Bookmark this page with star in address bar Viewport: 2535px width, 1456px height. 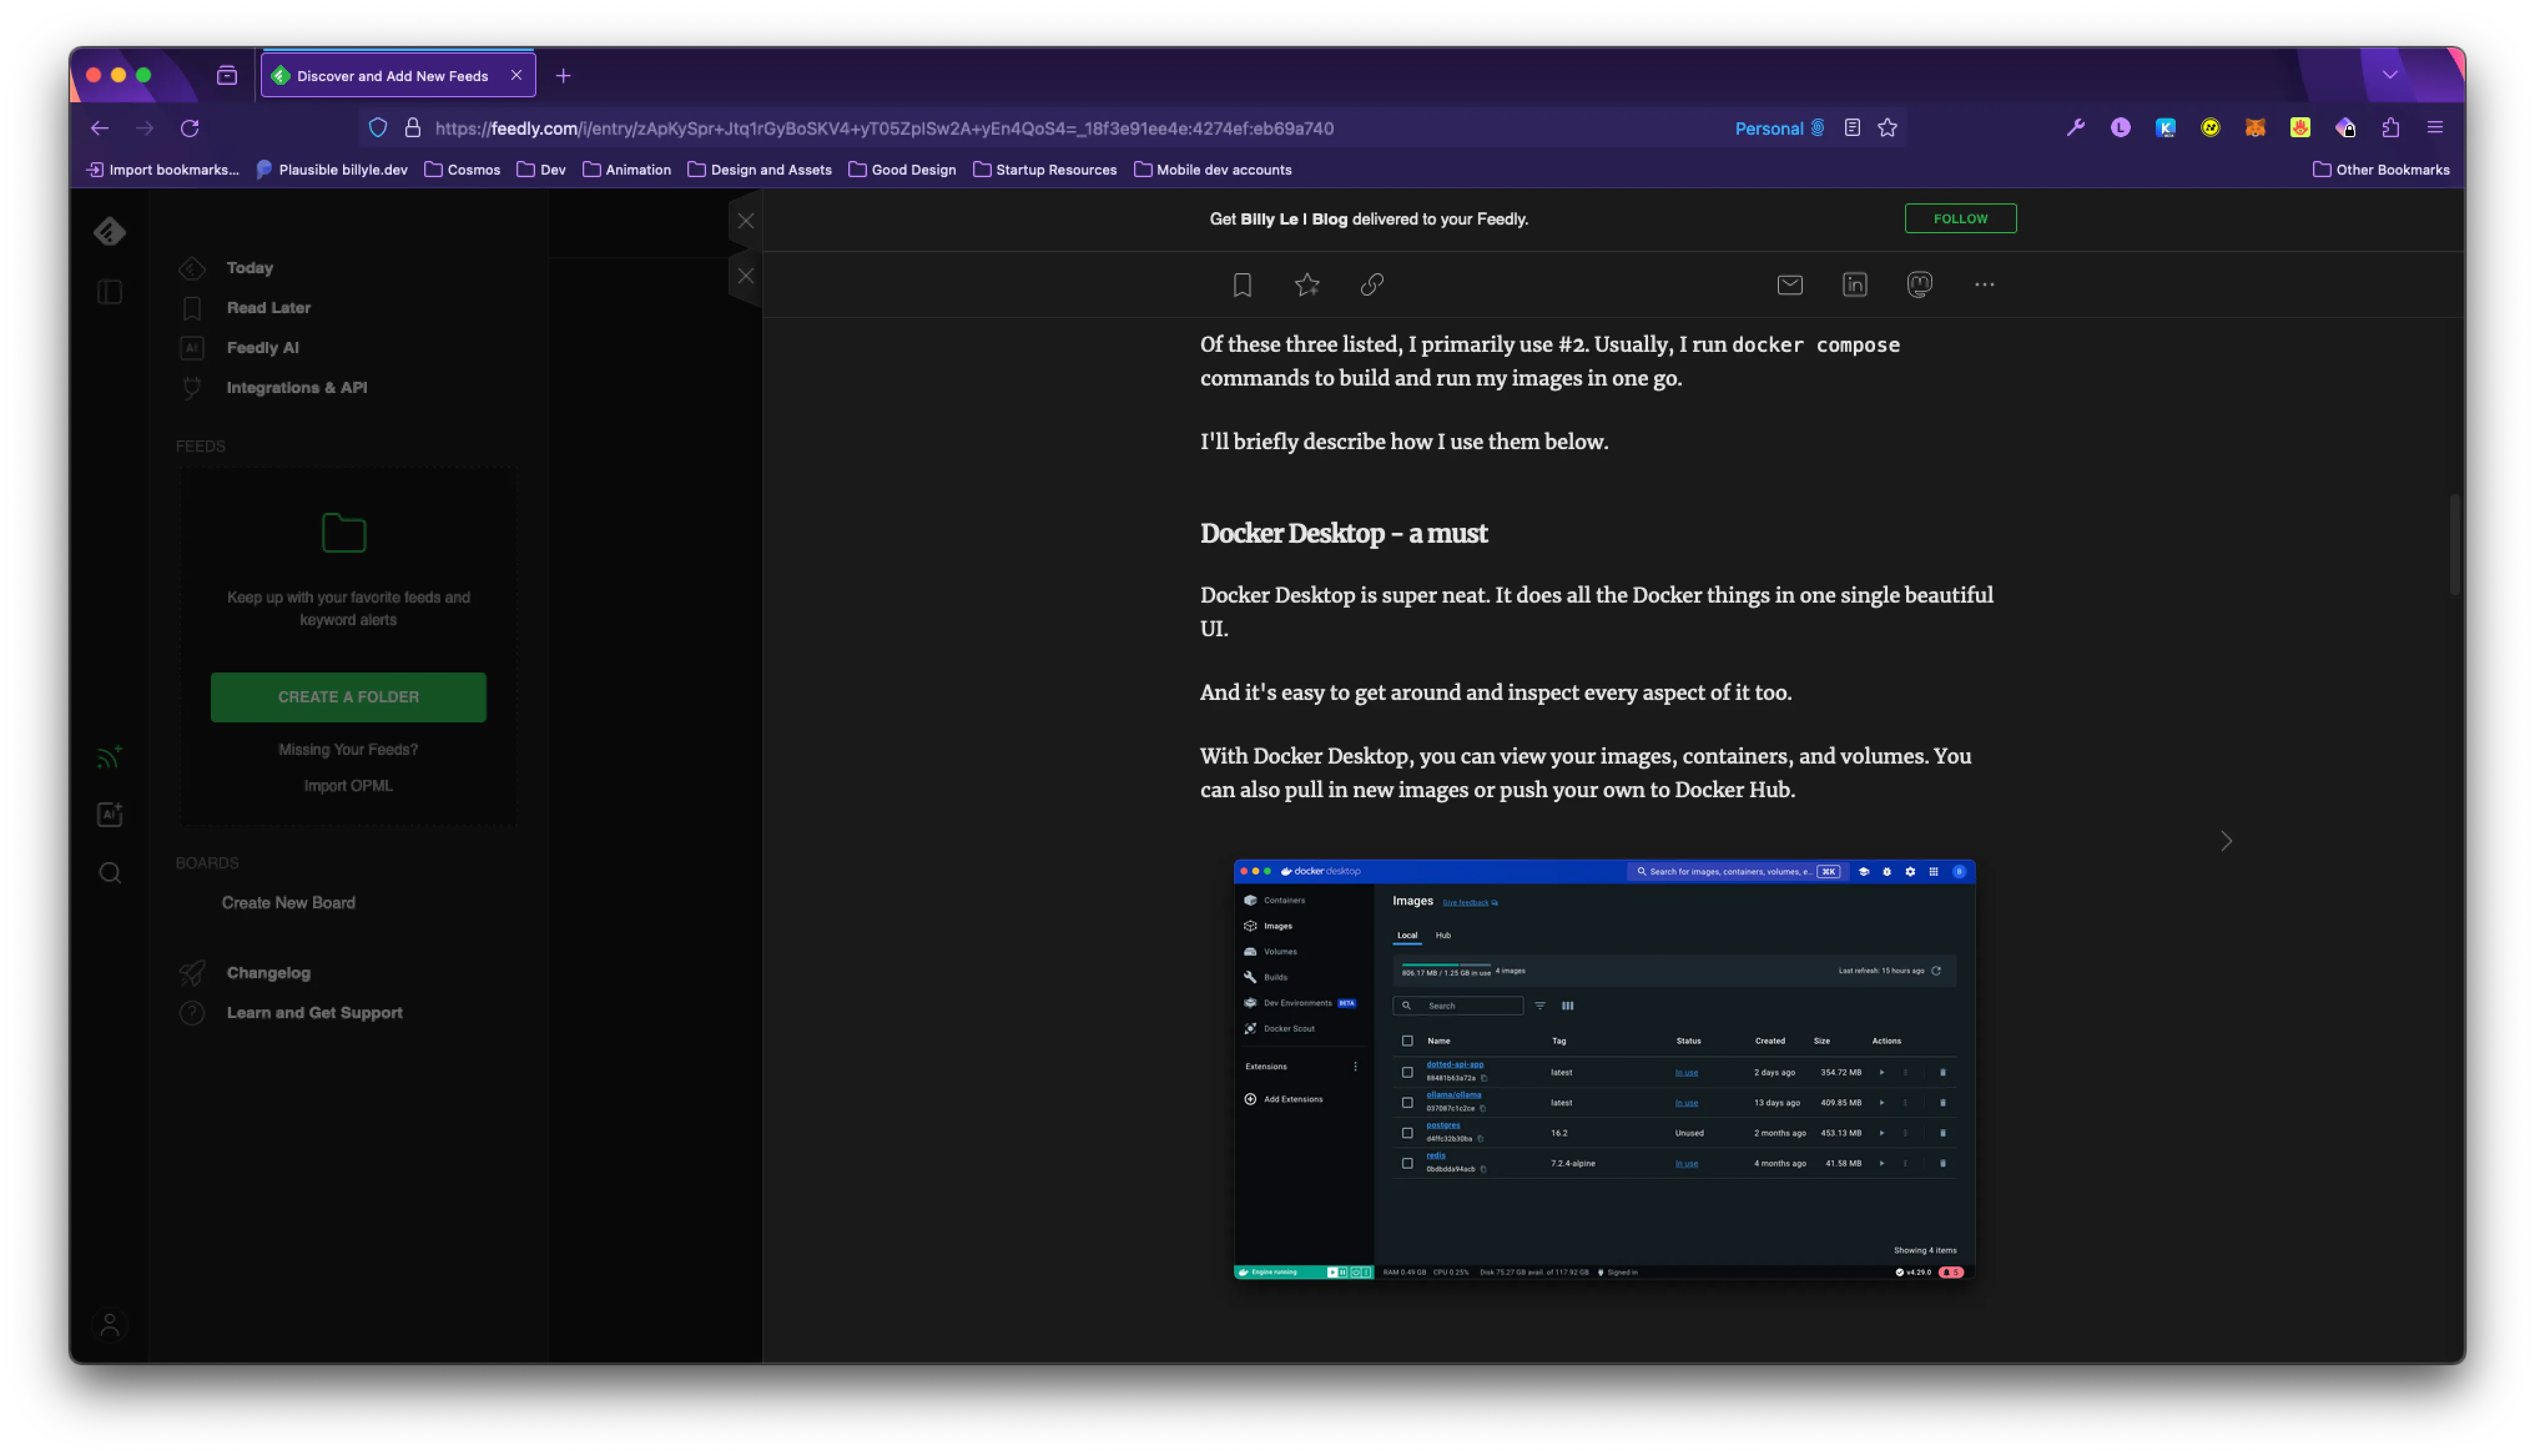point(1886,128)
